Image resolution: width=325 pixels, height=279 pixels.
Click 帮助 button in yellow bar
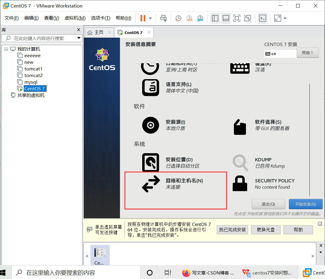298,230
